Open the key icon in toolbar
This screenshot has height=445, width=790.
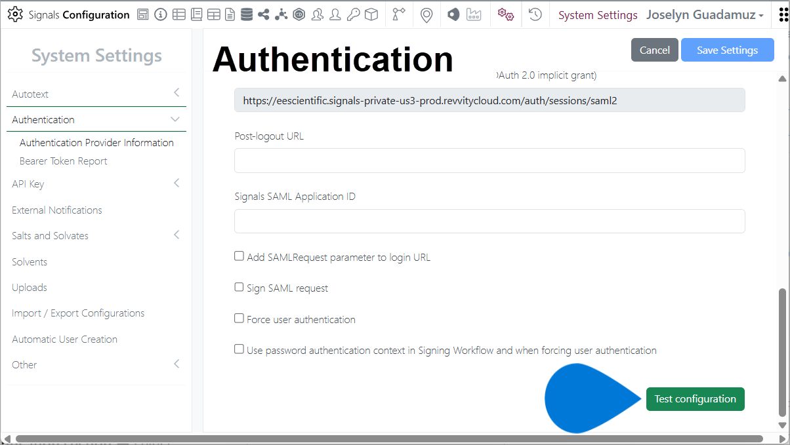click(353, 14)
